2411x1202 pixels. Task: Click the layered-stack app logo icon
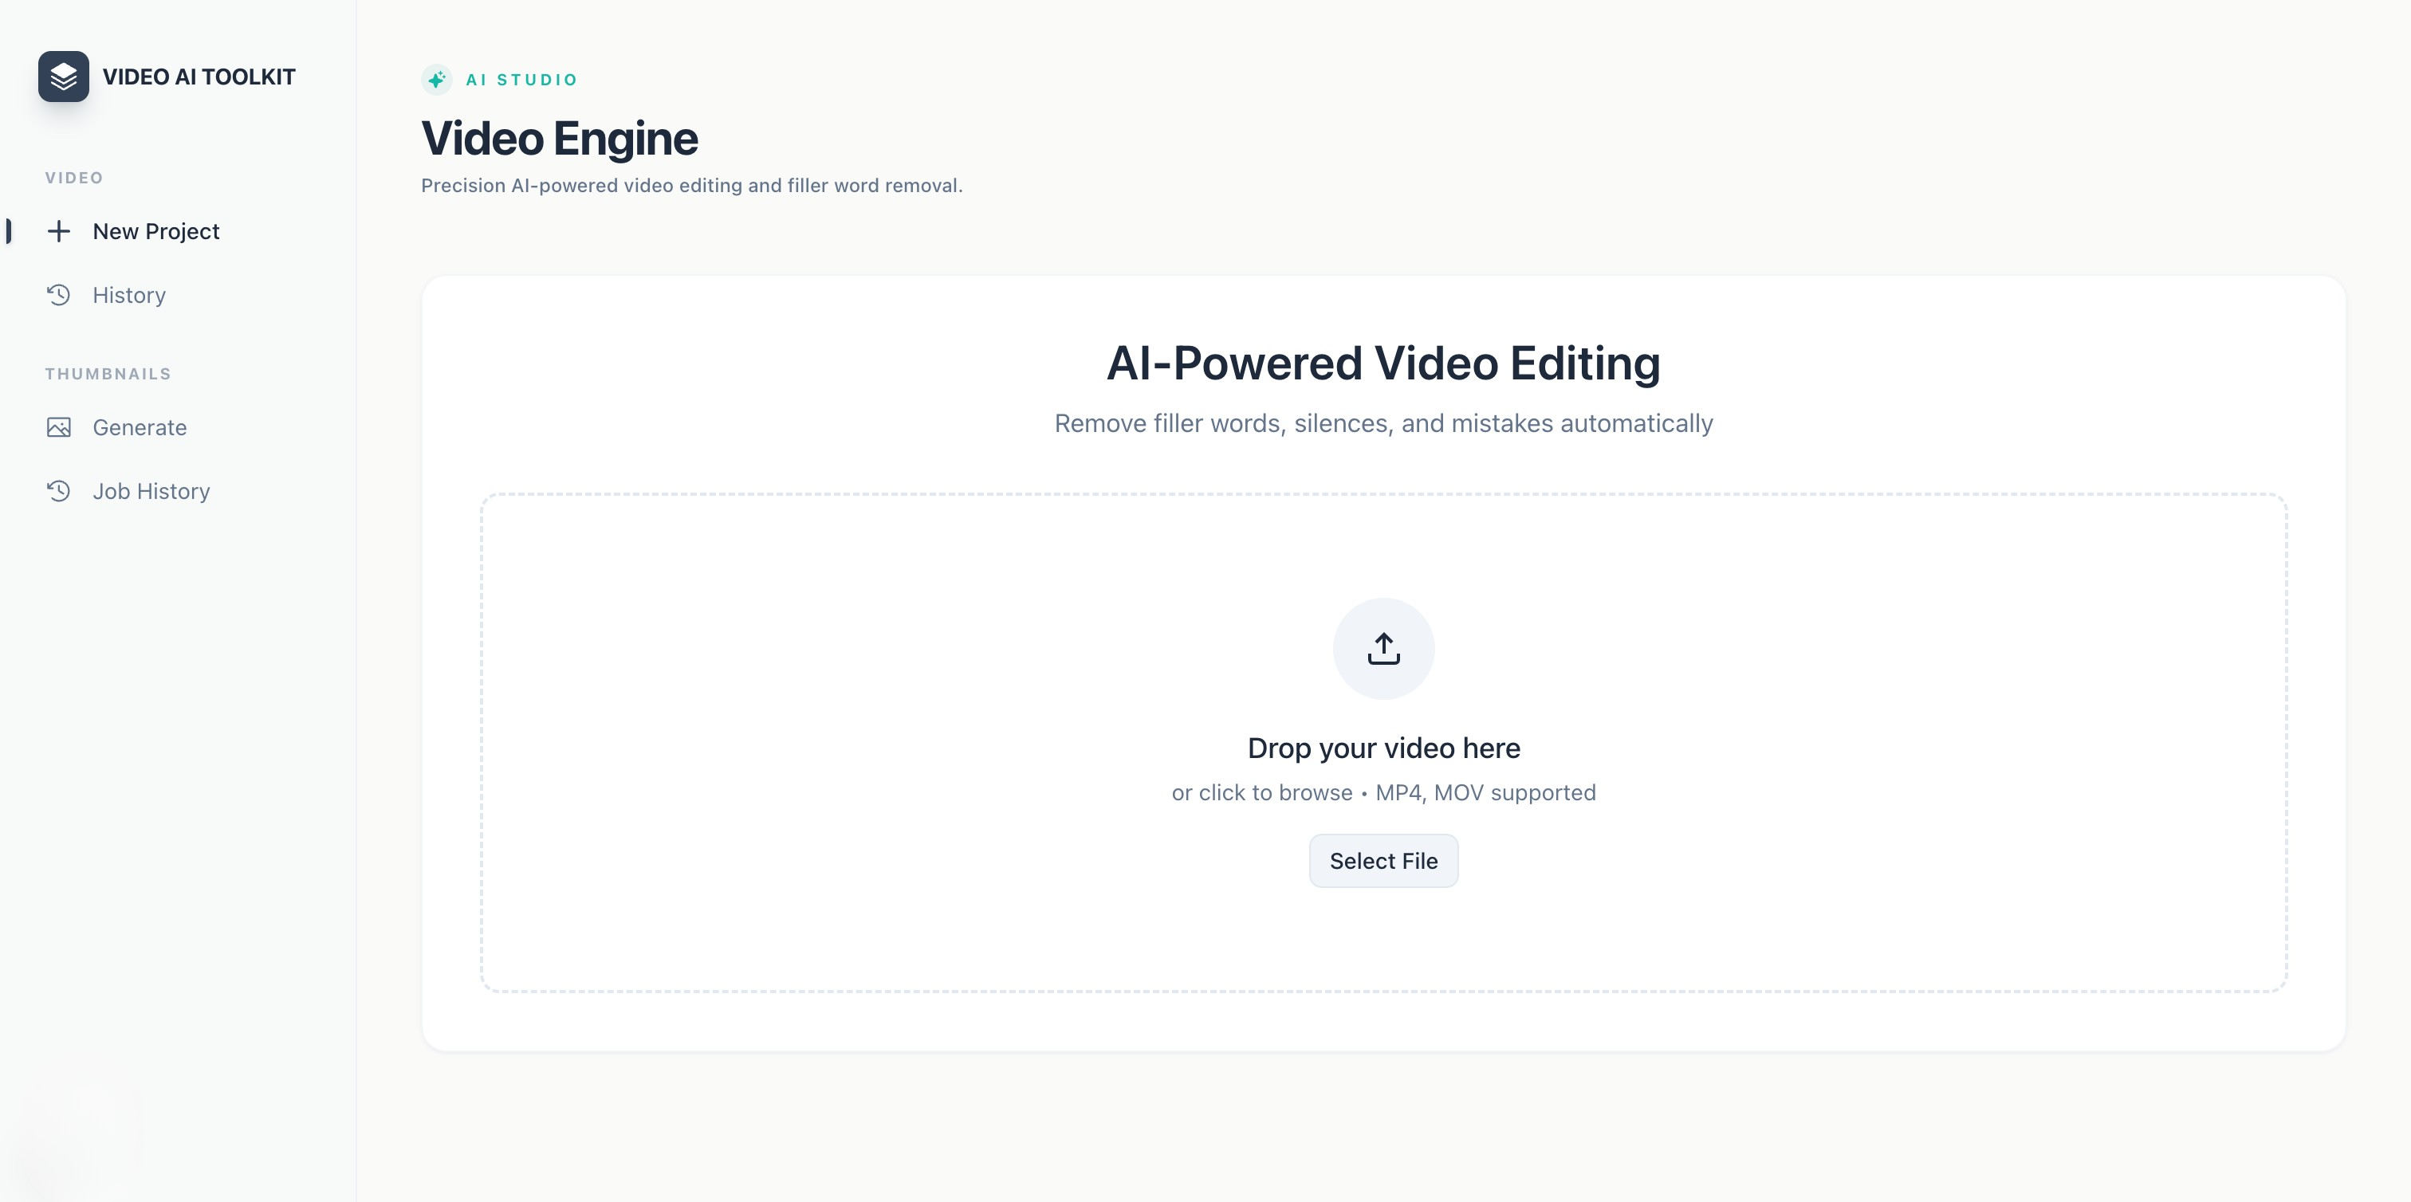(64, 77)
